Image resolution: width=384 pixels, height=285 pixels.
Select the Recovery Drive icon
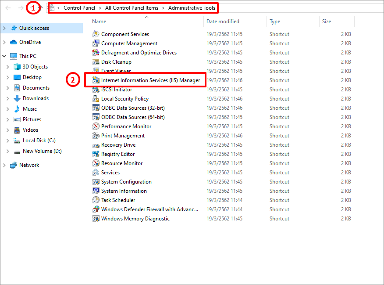pyautogui.click(x=96, y=145)
